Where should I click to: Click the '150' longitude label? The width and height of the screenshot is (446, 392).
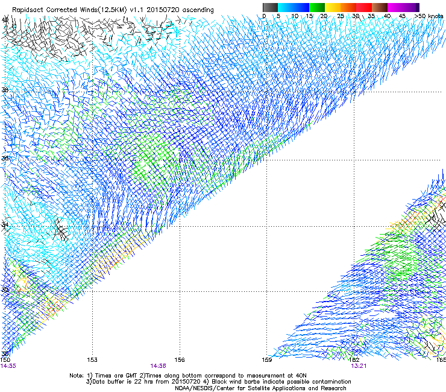[5, 360]
